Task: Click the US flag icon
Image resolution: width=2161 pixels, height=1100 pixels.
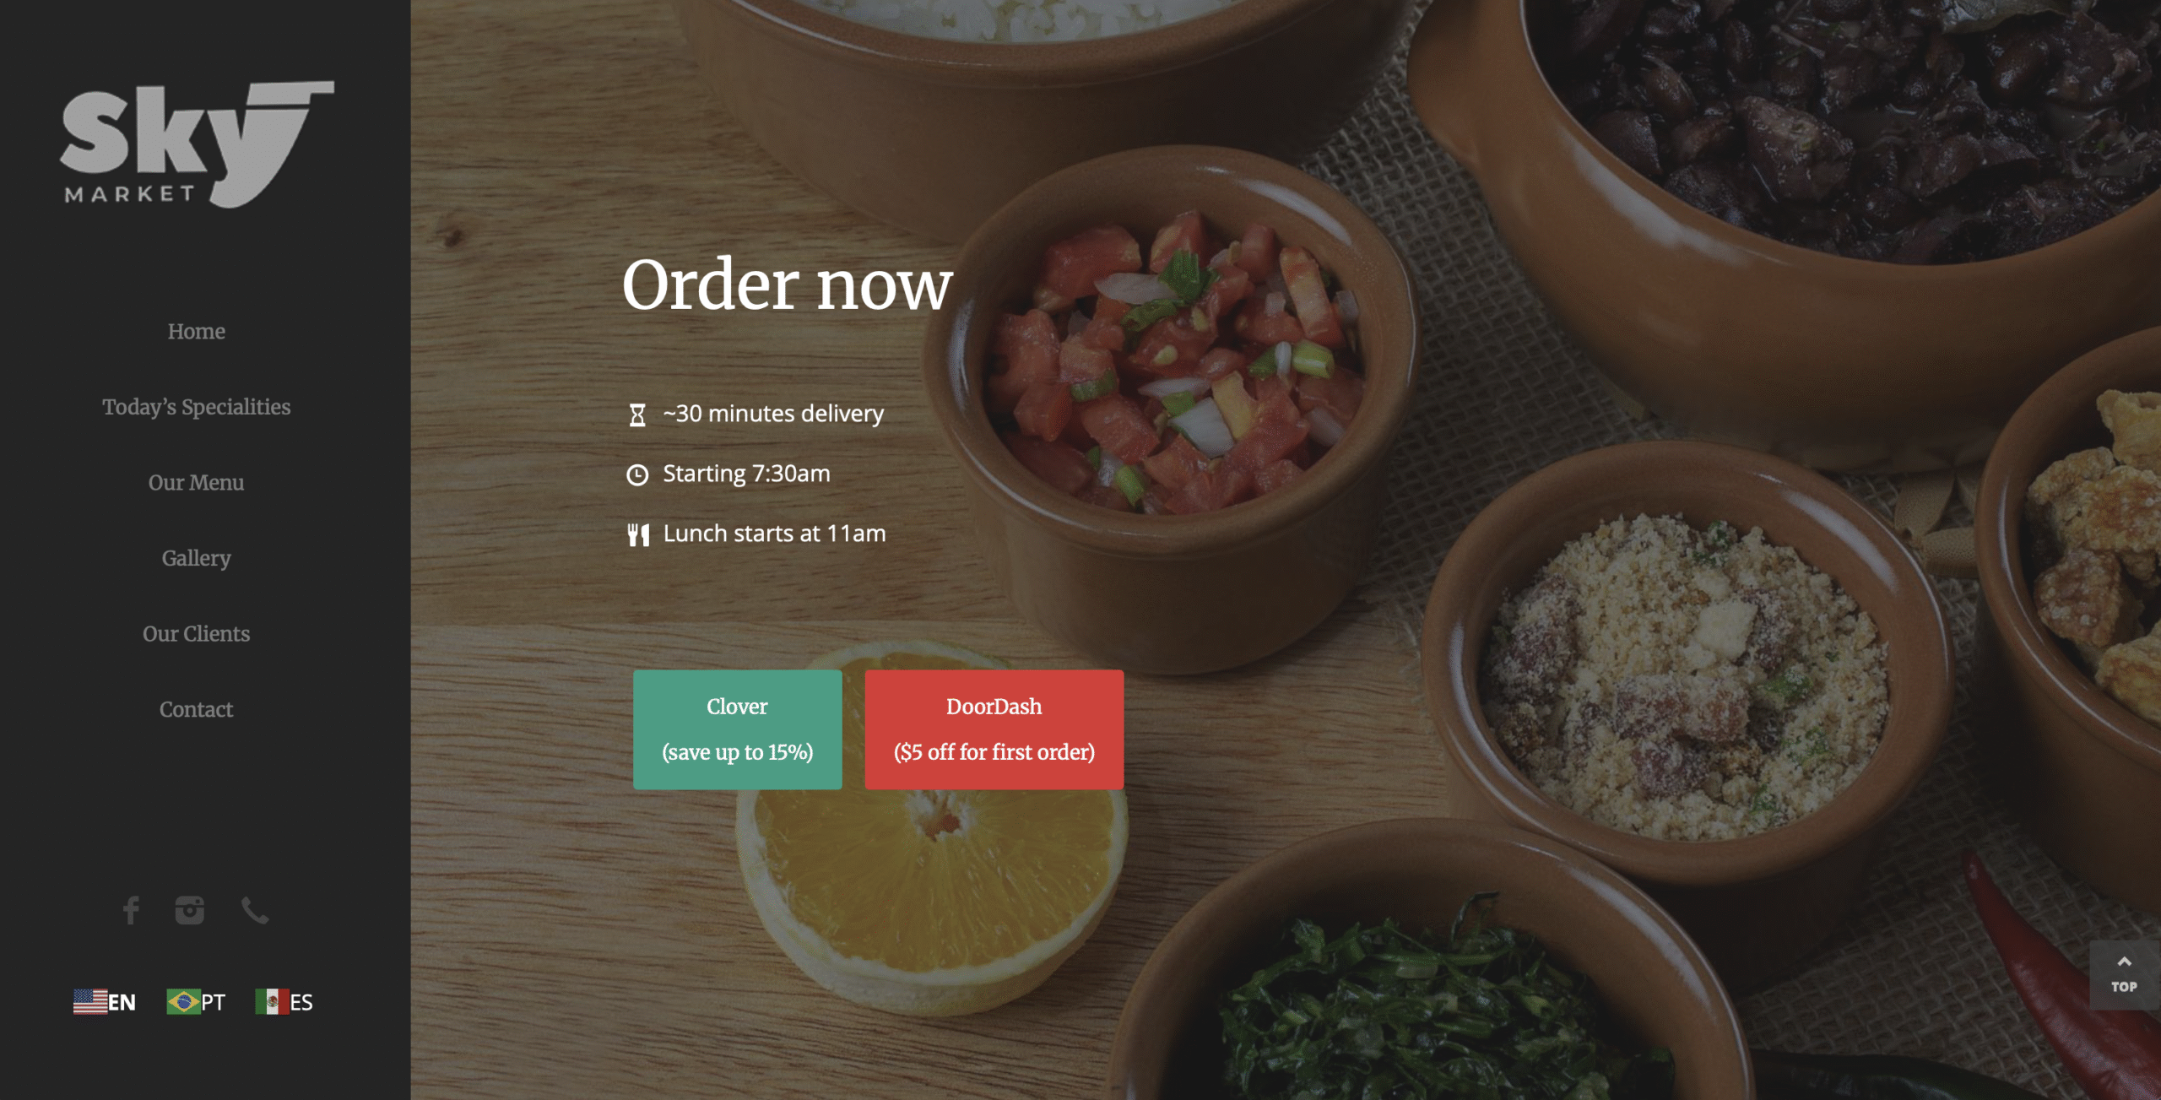Action: pyautogui.click(x=90, y=1001)
